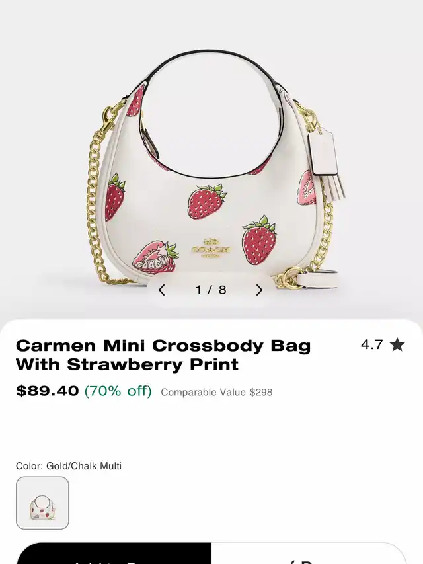This screenshot has width=423, height=564.
Task: Advance to the next product image
Action: point(259,290)
